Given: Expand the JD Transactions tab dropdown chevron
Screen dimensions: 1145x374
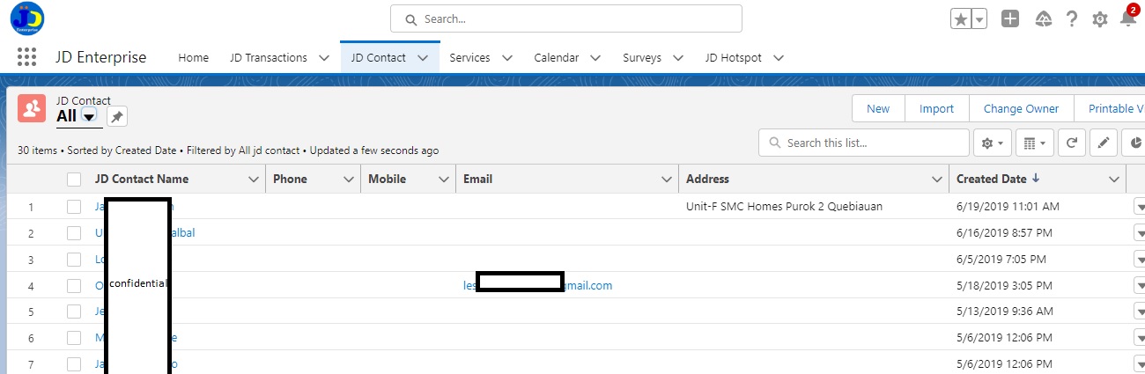Looking at the screenshot, I should (x=323, y=58).
